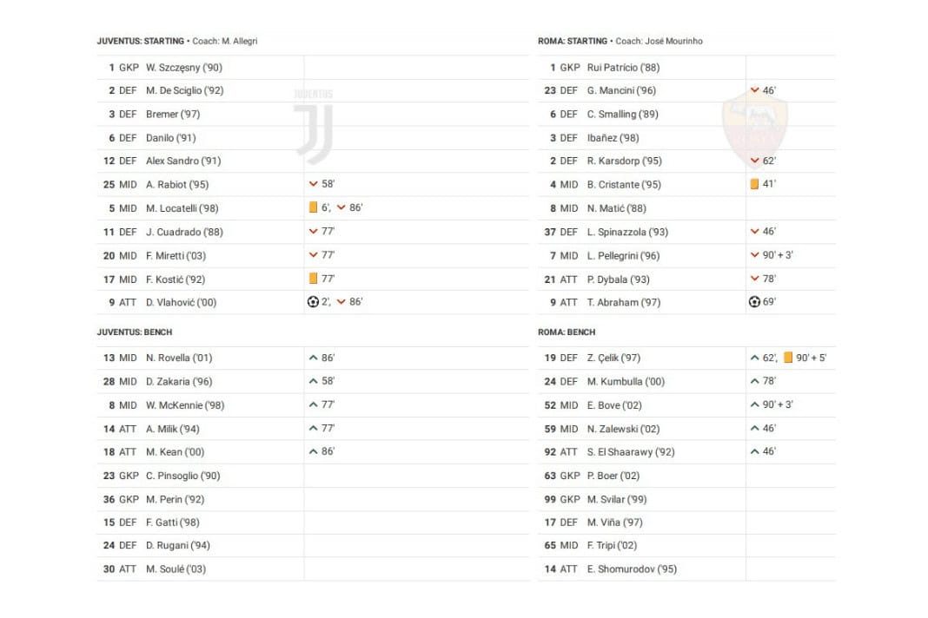
Task: Click the "JUVENTUS: BENCH" section header
Action: (134, 332)
